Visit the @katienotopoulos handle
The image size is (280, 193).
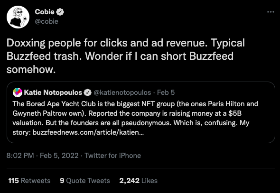click(122, 92)
